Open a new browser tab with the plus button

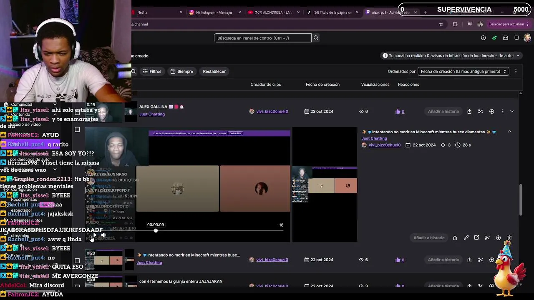pyautogui.click(x=425, y=12)
